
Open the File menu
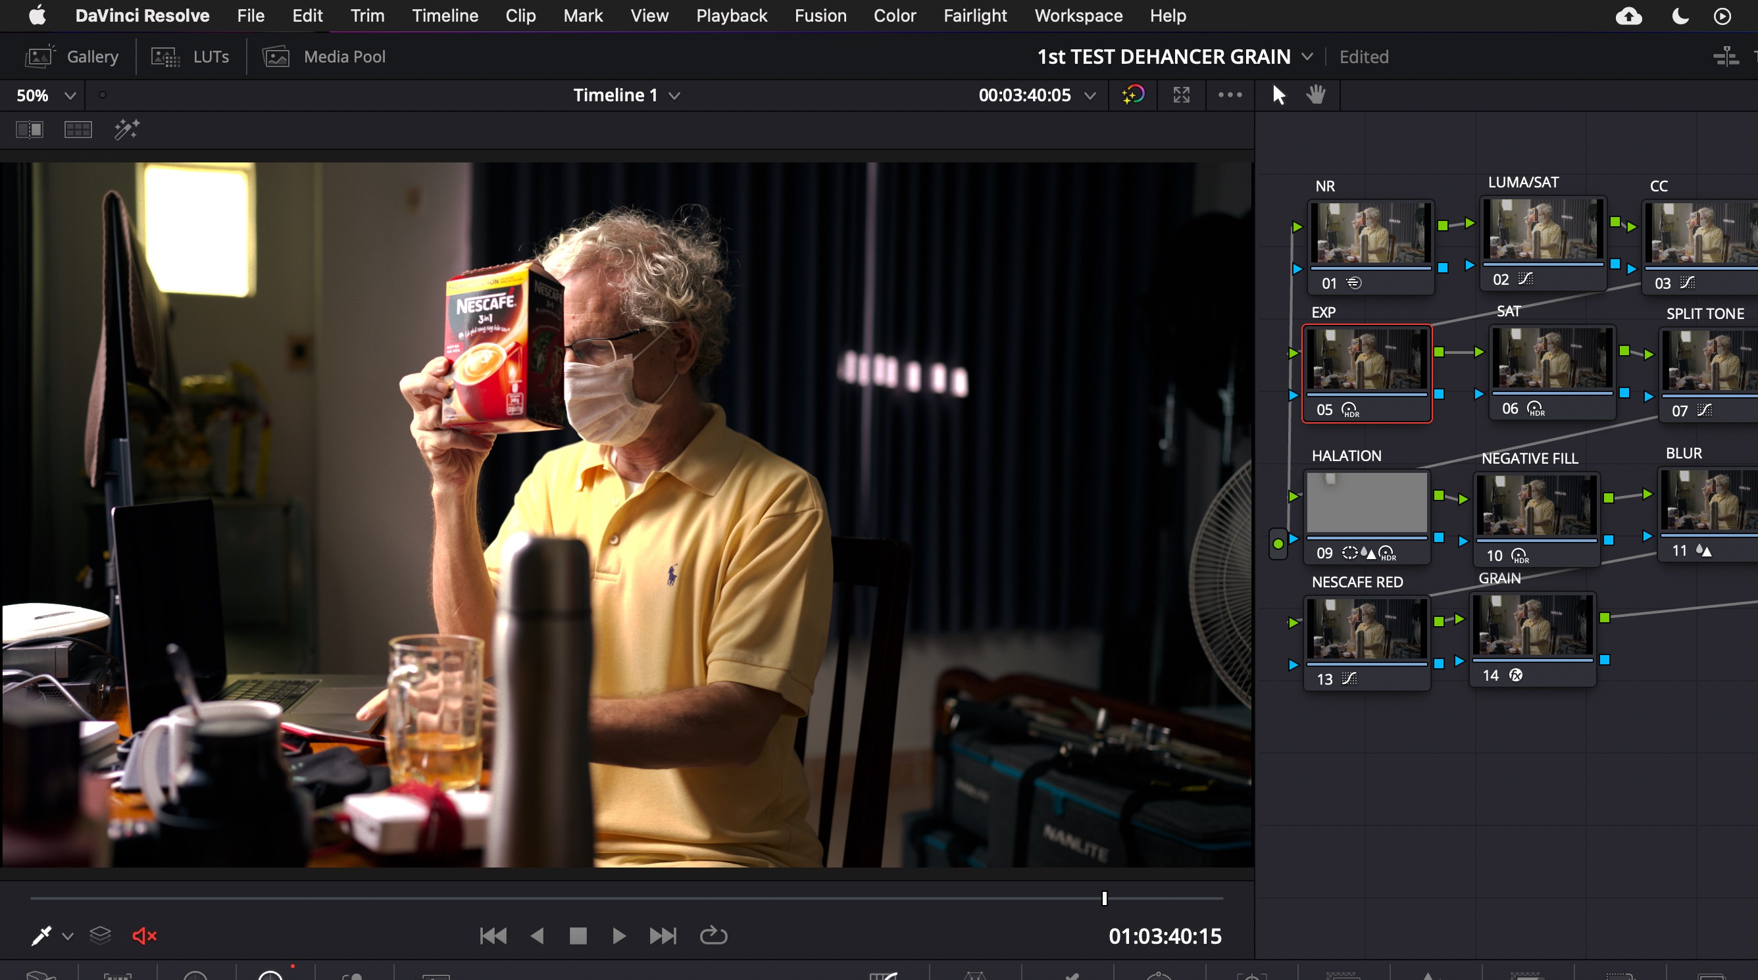(x=251, y=16)
